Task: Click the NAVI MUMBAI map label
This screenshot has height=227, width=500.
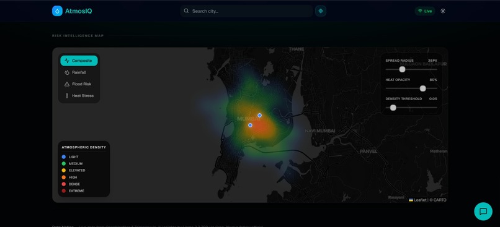Action: click(x=320, y=131)
